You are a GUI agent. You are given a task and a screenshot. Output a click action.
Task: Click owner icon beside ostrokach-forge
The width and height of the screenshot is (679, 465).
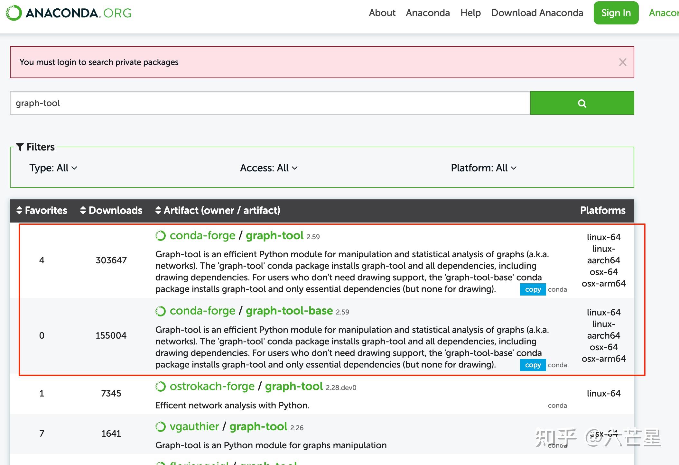[160, 387]
